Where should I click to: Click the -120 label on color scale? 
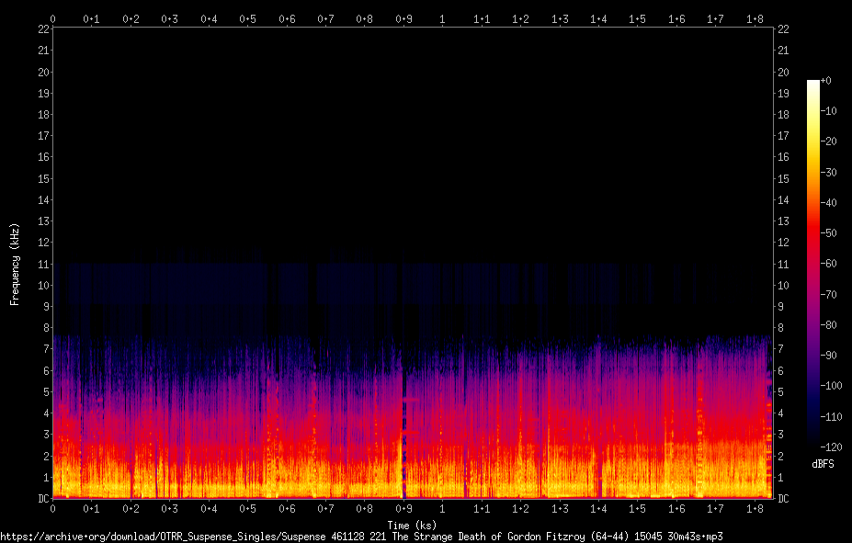click(x=831, y=447)
